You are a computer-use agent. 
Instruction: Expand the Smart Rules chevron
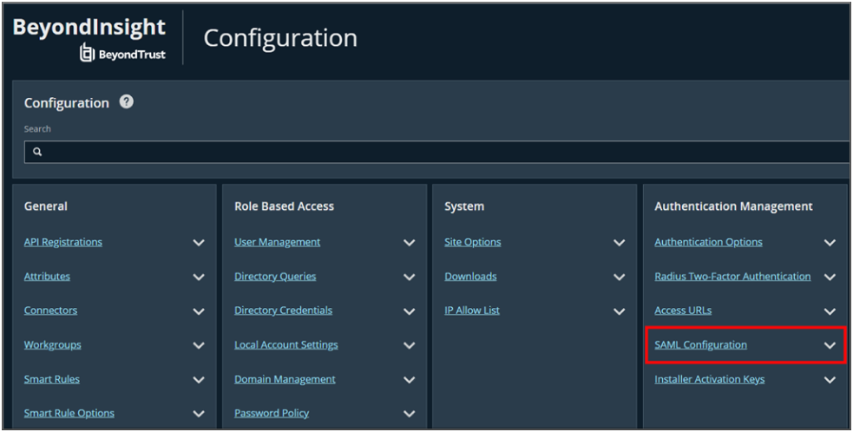pyautogui.click(x=199, y=380)
